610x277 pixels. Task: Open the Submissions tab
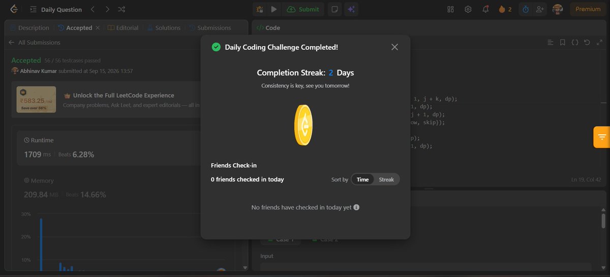210,28
